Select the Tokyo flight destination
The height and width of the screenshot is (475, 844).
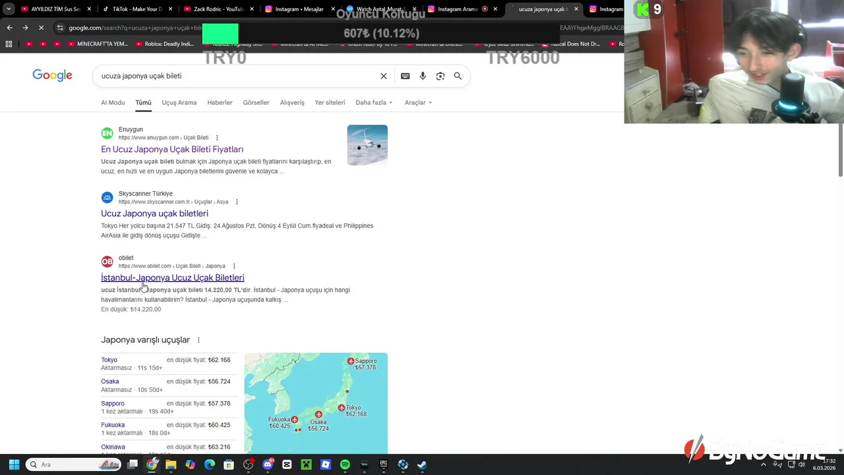[109, 360]
